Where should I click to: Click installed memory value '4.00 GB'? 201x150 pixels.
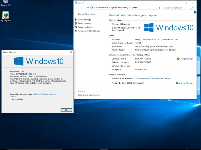(138, 43)
